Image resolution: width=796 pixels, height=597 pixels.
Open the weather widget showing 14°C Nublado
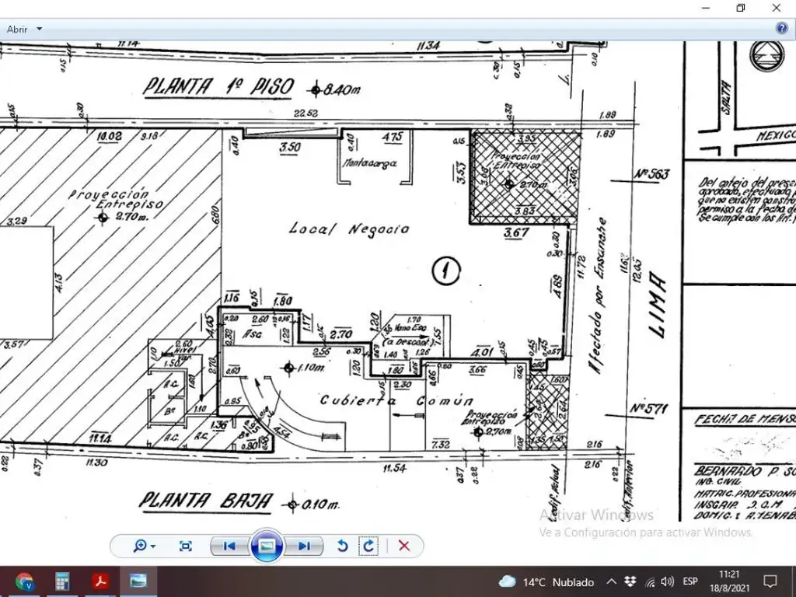pyautogui.click(x=546, y=581)
